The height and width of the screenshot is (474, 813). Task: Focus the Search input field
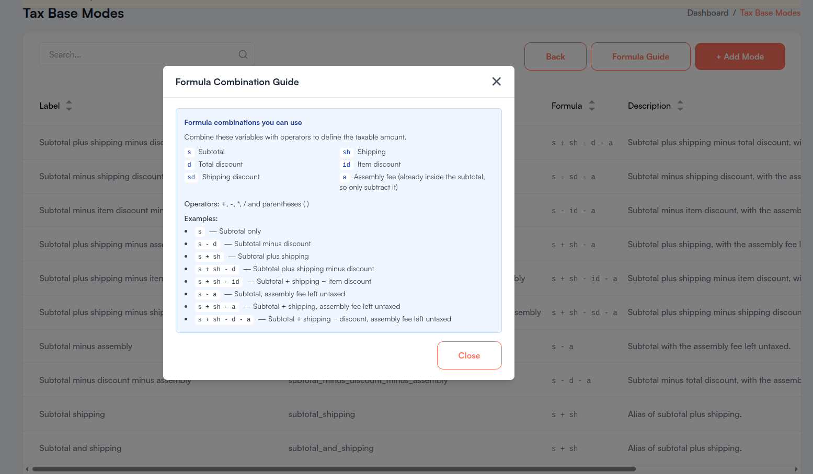tap(146, 54)
